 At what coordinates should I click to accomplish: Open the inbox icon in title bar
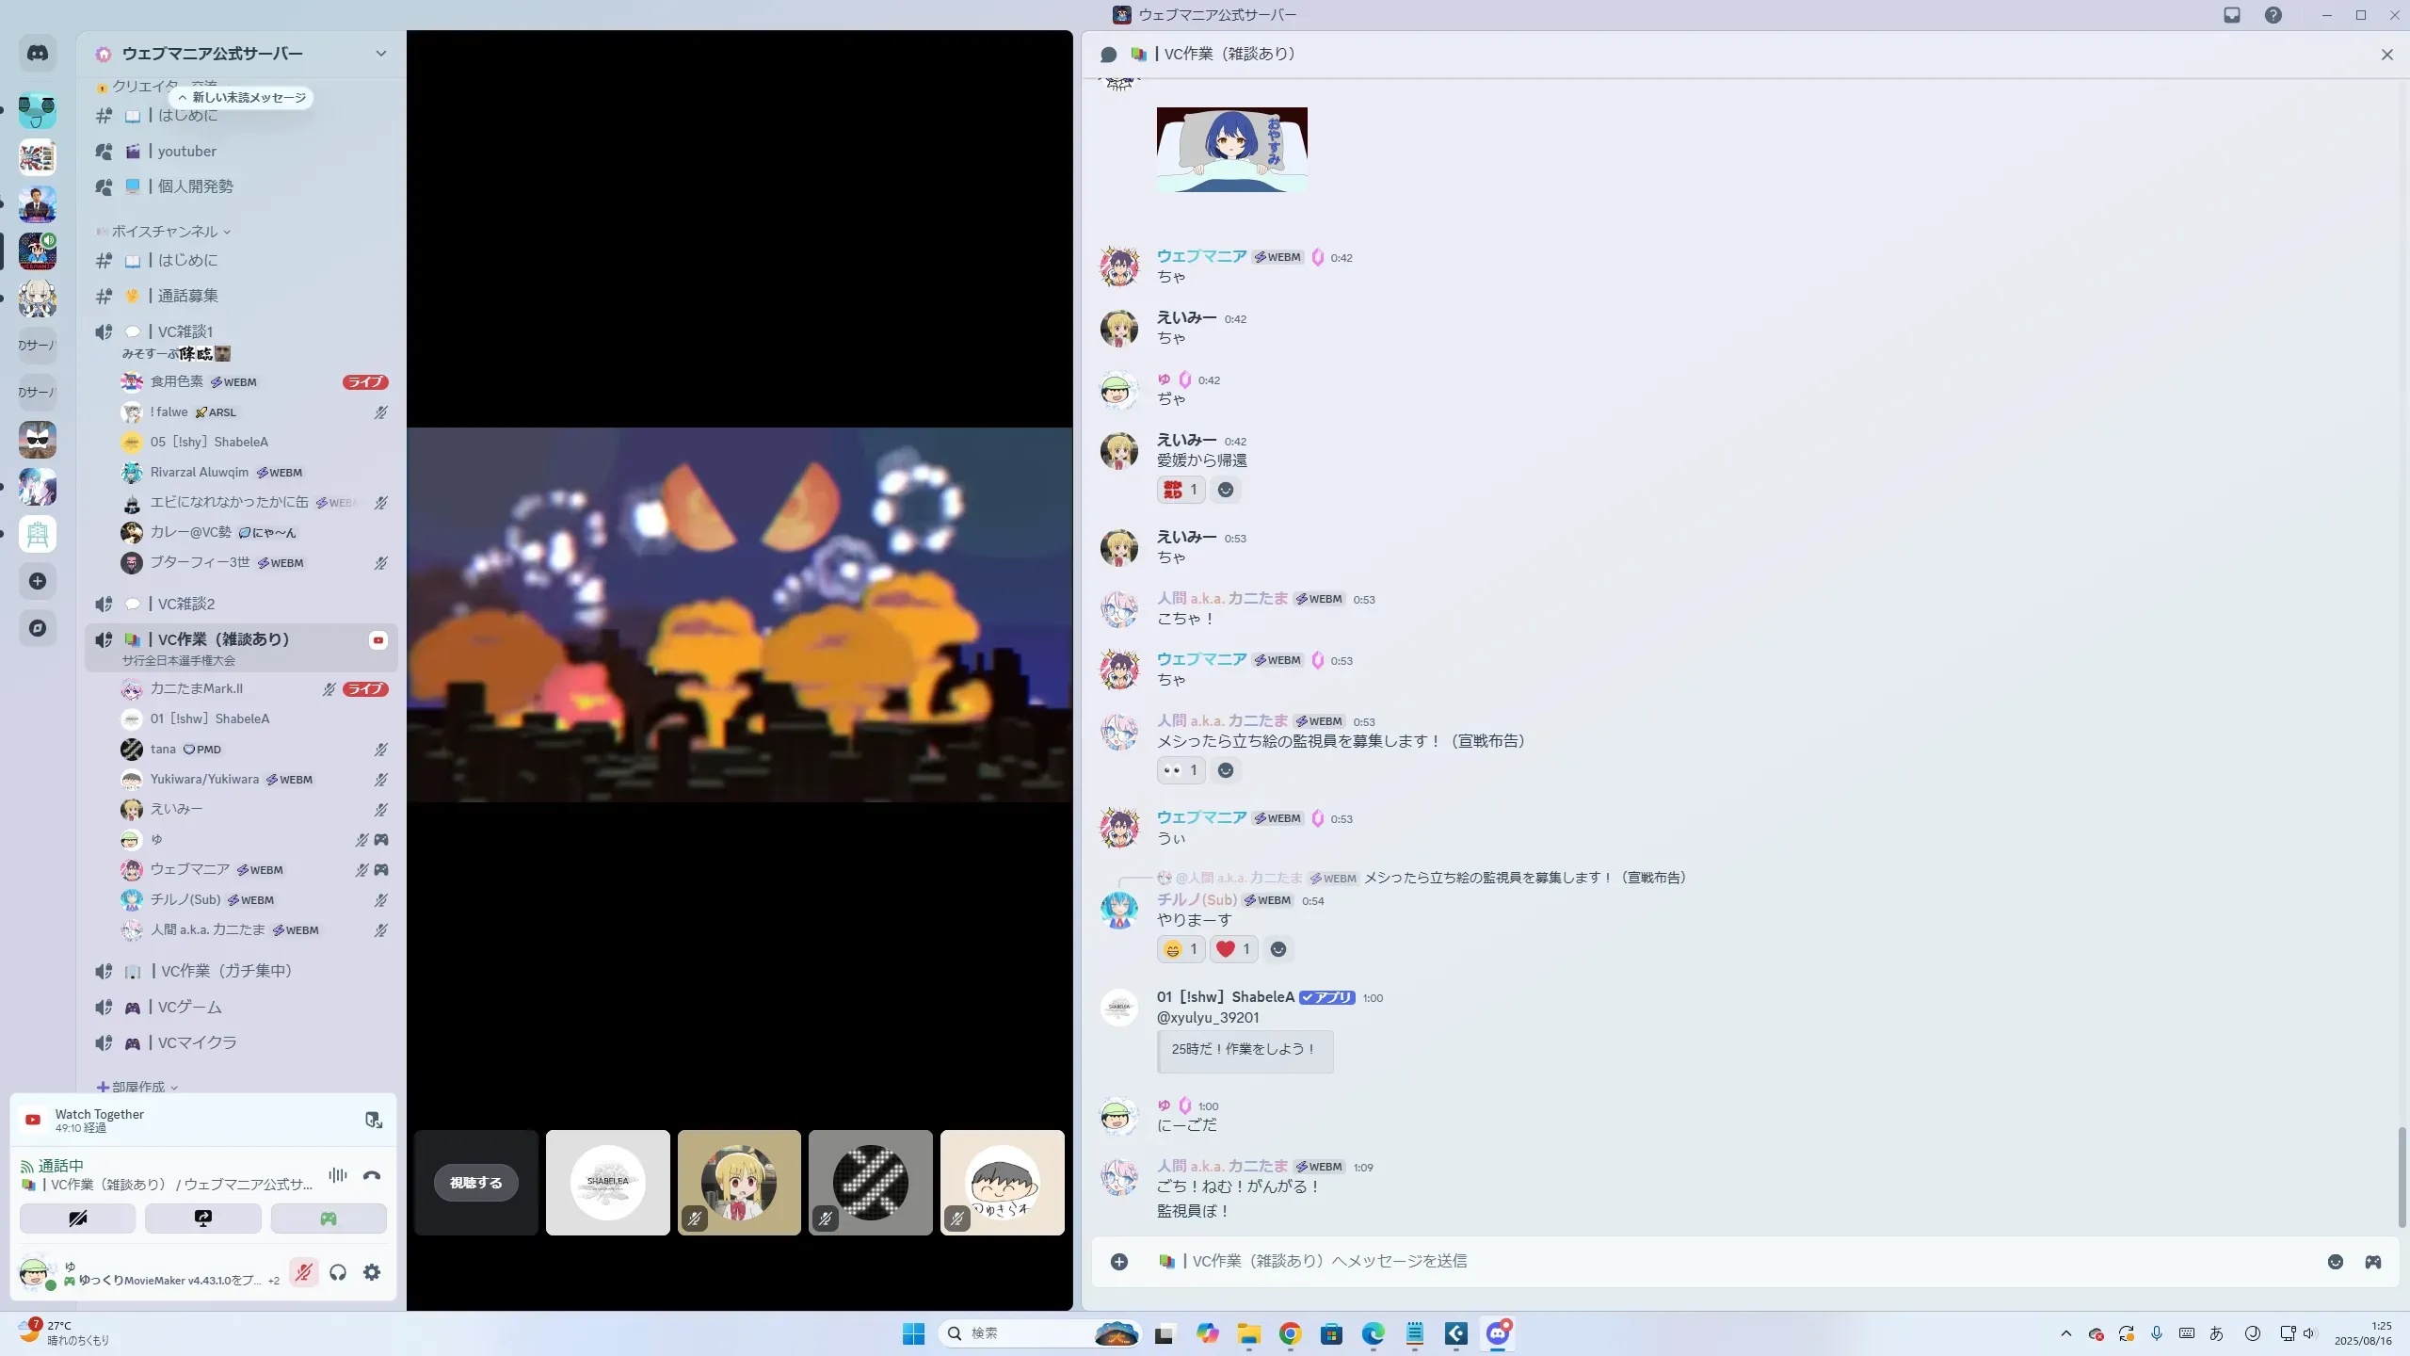click(2232, 15)
